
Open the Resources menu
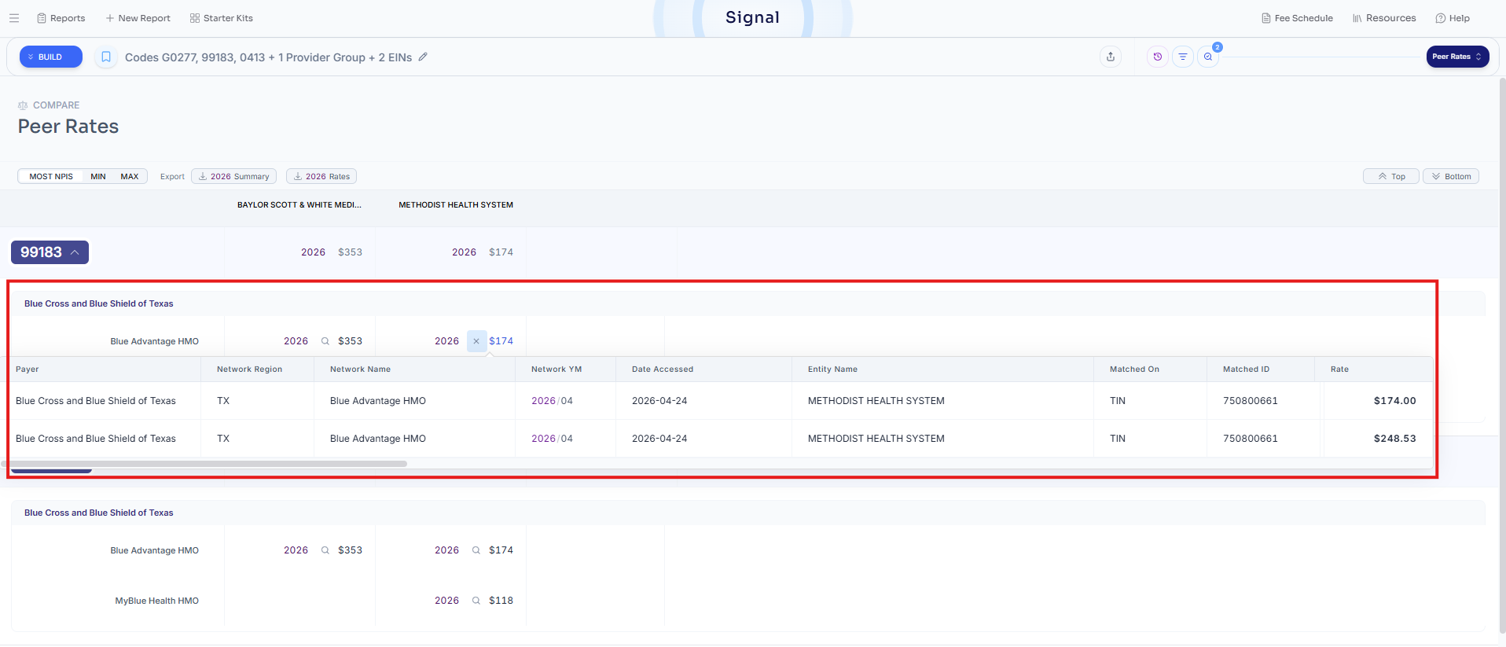[x=1384, y=18]
